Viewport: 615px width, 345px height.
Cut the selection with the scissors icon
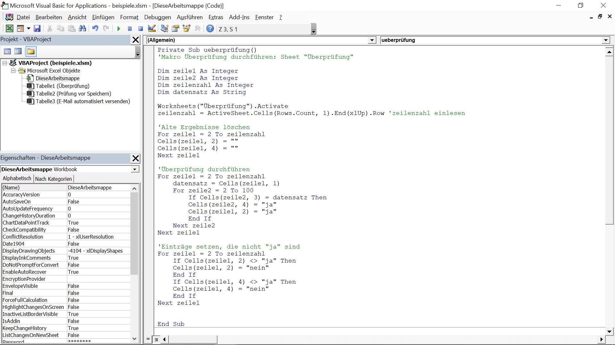[x=50, y=29]
